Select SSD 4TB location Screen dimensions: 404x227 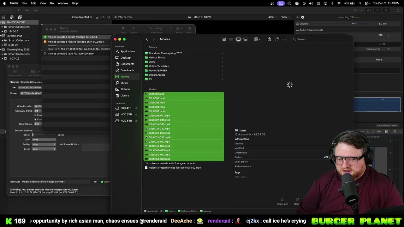[126, 108]
